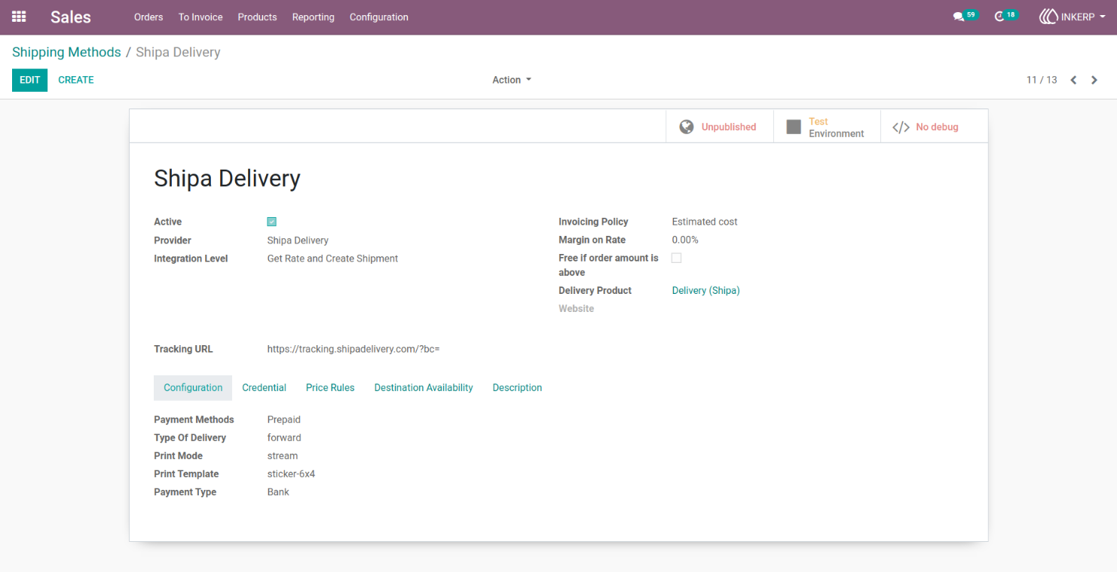Open the Delivery (Shipa) product link
The height and width of the screenshot is (572, 1117).
click(705, 290)
